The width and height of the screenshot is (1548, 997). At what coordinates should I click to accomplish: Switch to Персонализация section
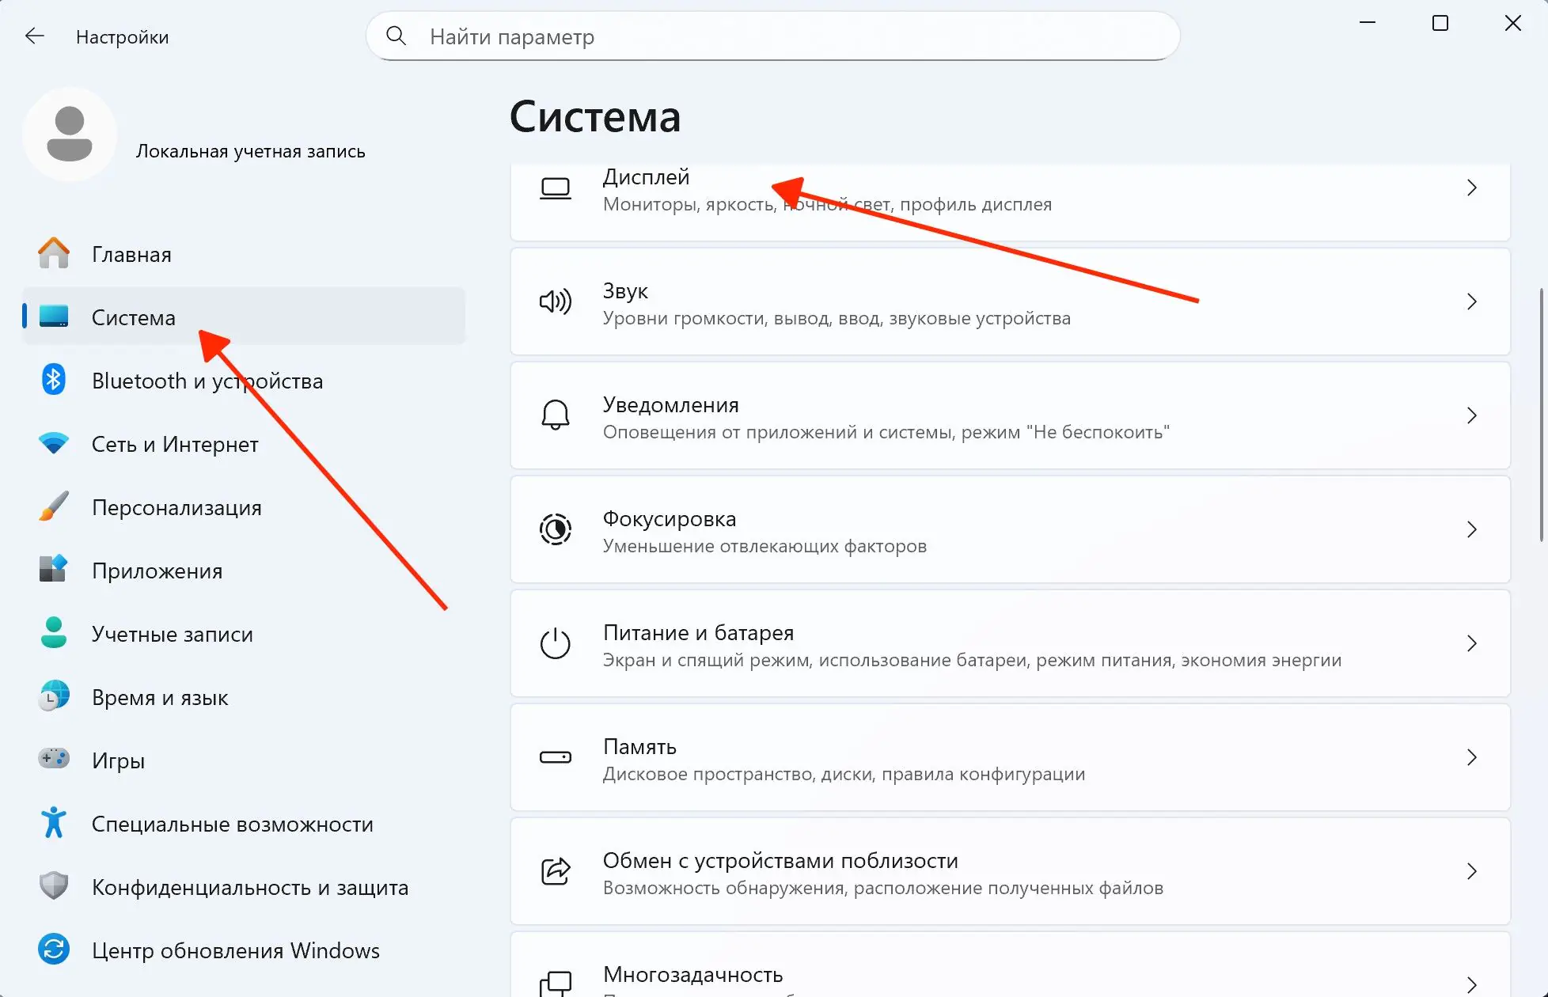tap(244, 507)
